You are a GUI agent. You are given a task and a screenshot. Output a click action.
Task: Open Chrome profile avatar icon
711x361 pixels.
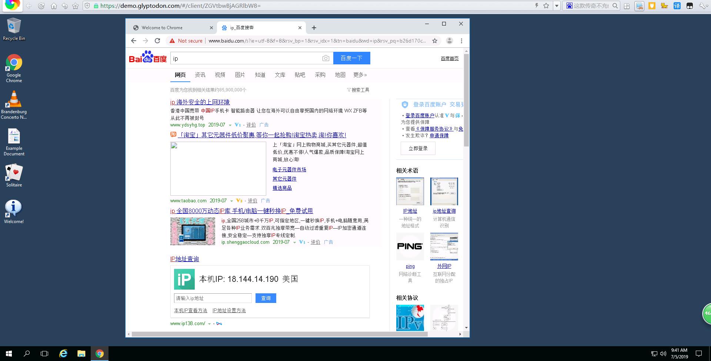450,41
